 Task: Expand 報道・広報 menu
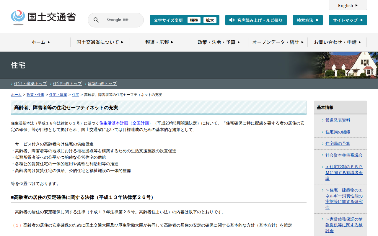[x=159, y=42]
